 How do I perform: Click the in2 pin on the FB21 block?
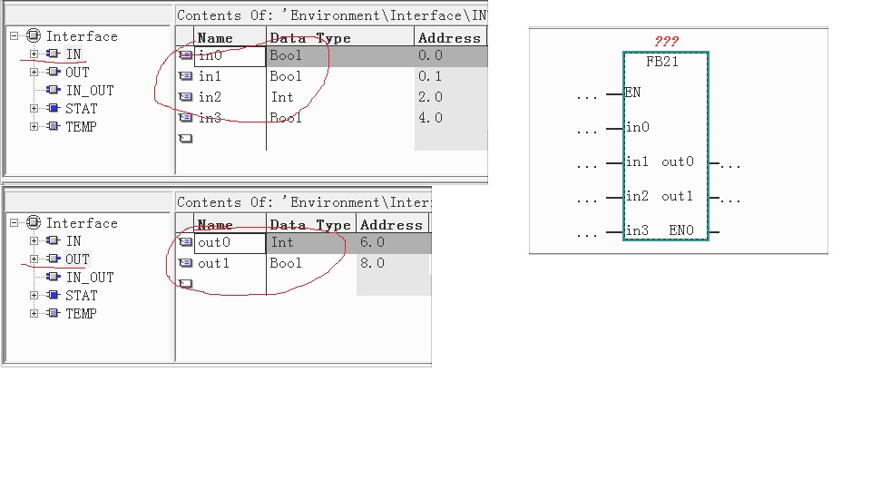click(637, 196)
